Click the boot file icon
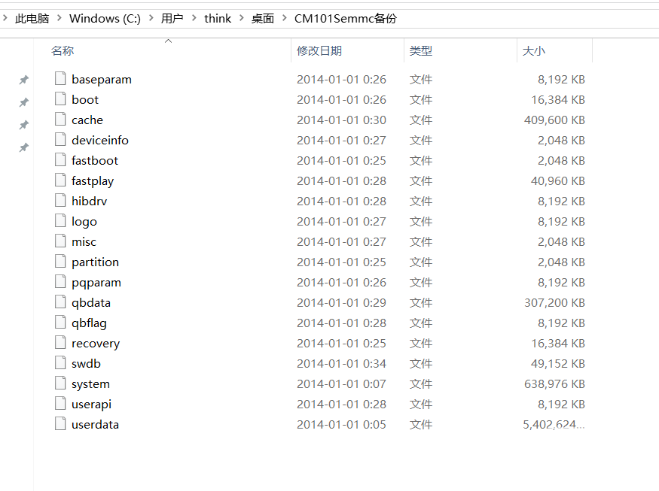The image size is (659, 491). pos(60,99)
